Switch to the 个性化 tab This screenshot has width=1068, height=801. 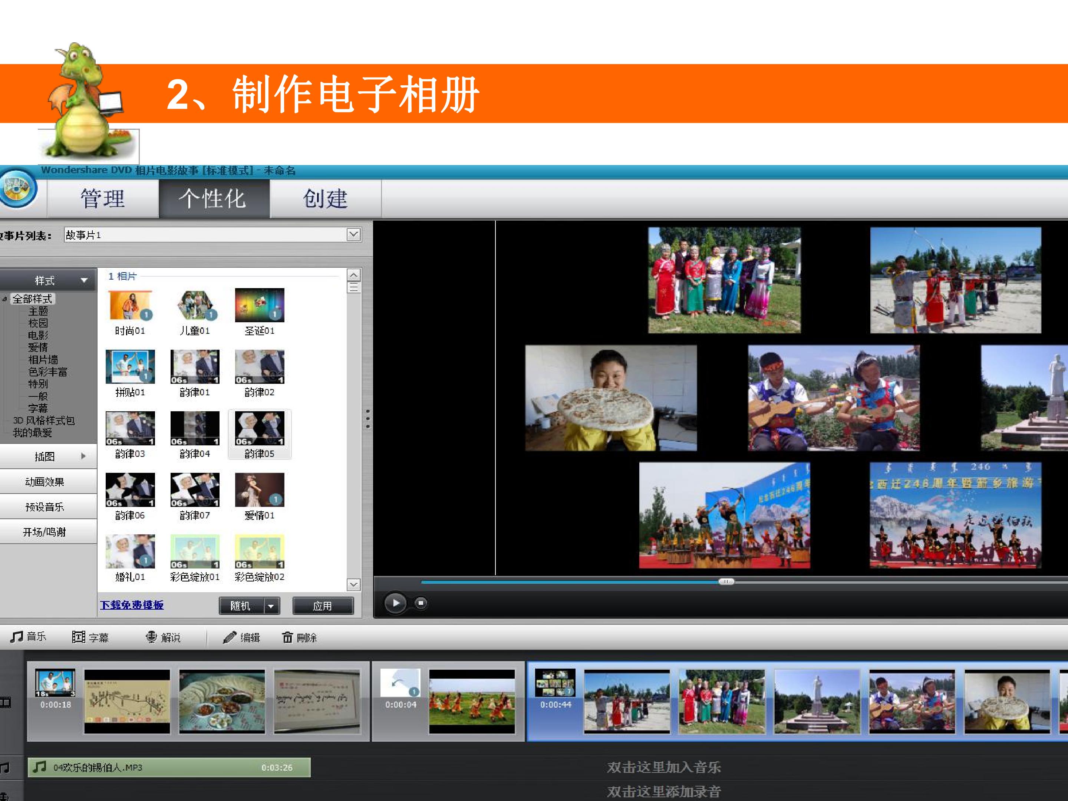[214, 199]
